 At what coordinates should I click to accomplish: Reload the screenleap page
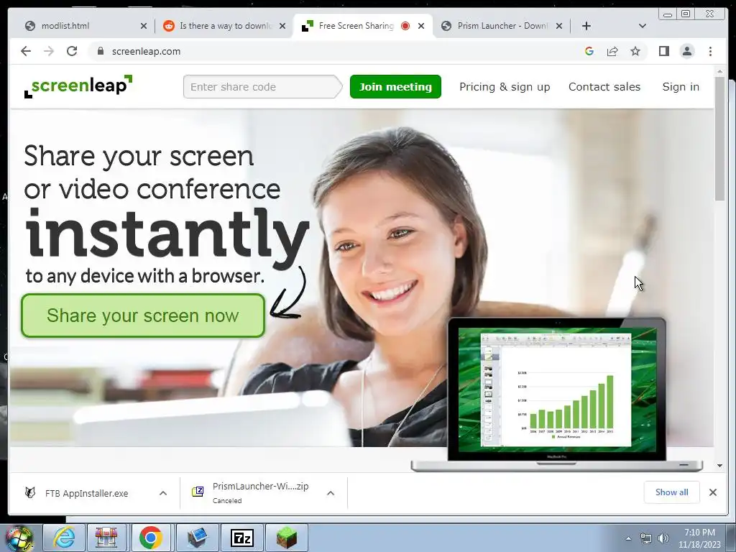click(72, 51)
